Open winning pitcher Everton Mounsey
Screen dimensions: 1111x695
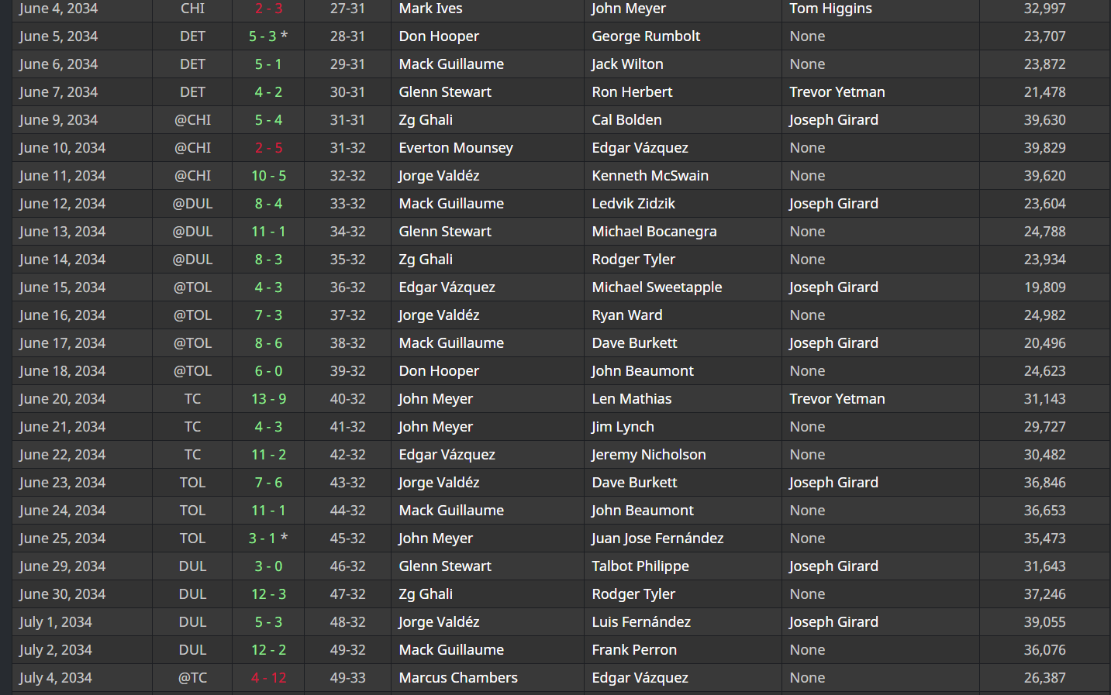click(456, 148)
